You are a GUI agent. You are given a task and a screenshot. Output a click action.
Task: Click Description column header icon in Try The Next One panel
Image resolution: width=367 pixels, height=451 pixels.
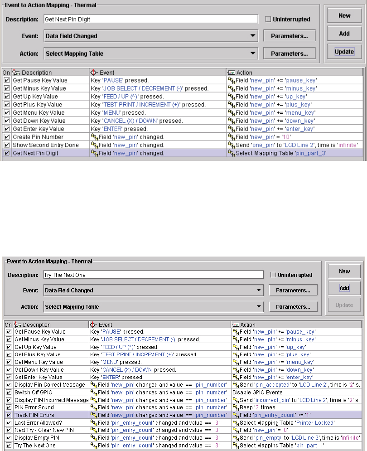click(x=18, y=325)
